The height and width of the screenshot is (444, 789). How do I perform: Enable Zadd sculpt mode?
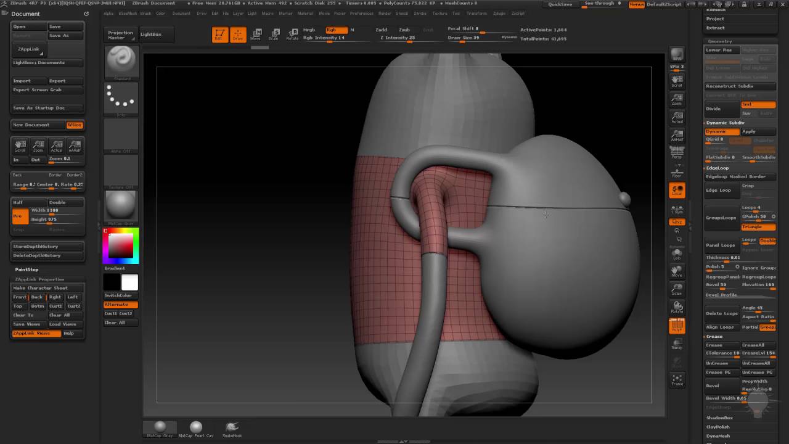pyautogui.click(x=382, y=30)
